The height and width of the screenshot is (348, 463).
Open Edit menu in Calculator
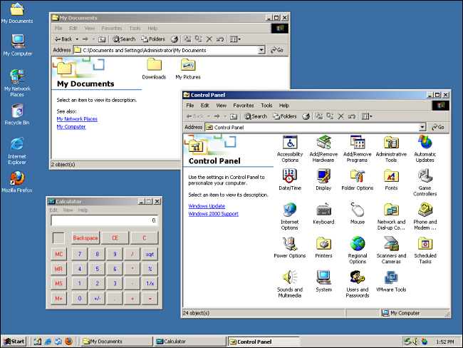[x=53, y=210]
